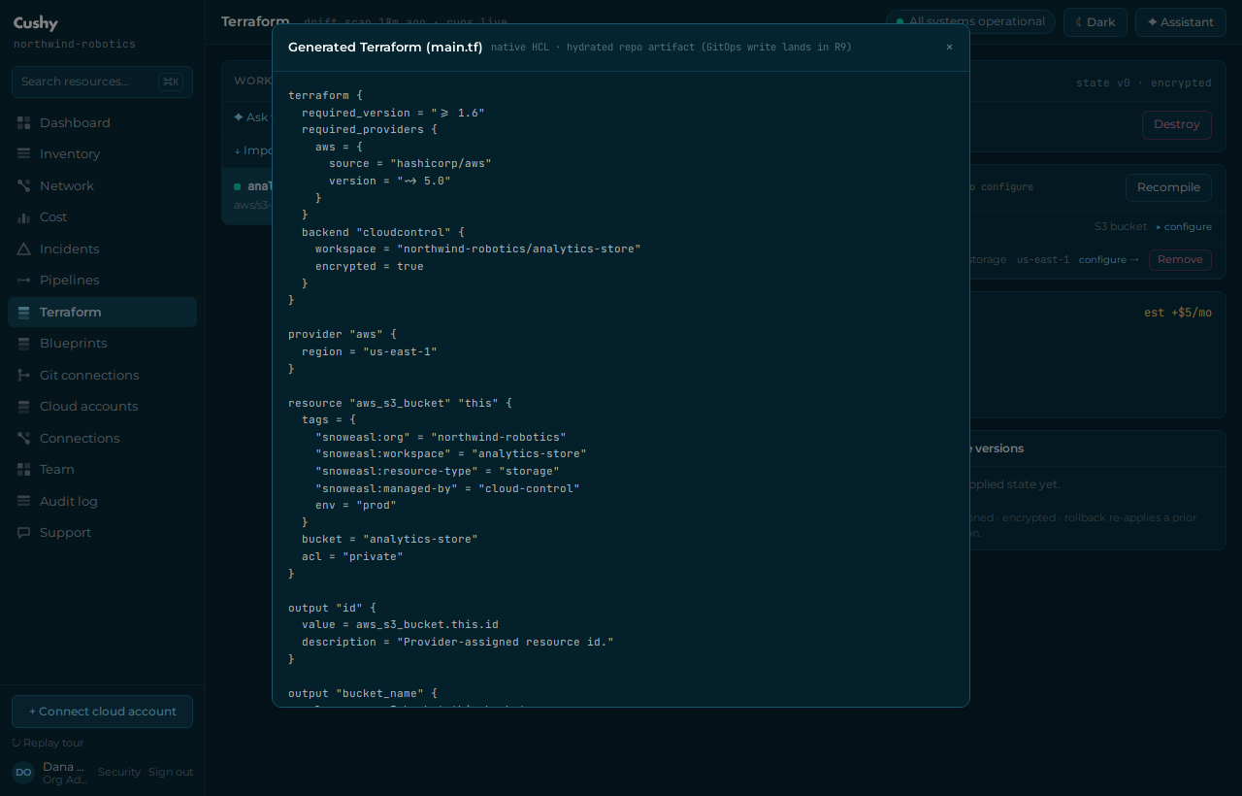This screenshot has height=796, width=1242.
Task: Open the Support chat icon
Action: 23,533
